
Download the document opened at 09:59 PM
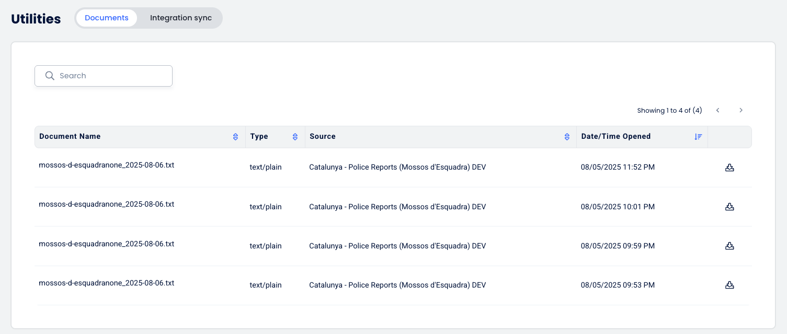tap(729, 246)
